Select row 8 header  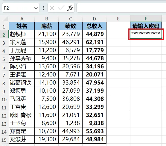[x=4, y=83]
